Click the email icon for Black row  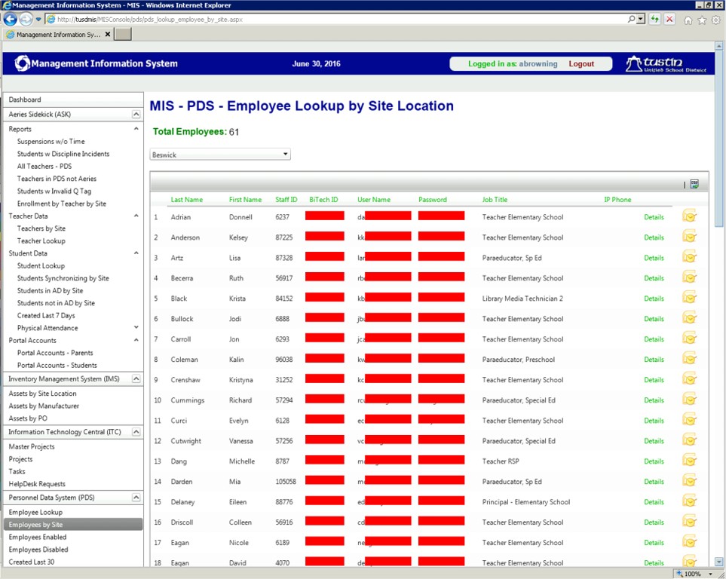(689, 298)
